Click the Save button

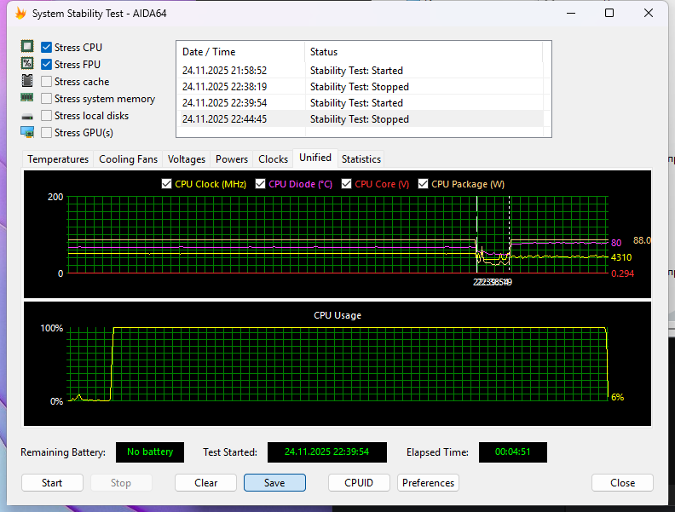(274, 483)
